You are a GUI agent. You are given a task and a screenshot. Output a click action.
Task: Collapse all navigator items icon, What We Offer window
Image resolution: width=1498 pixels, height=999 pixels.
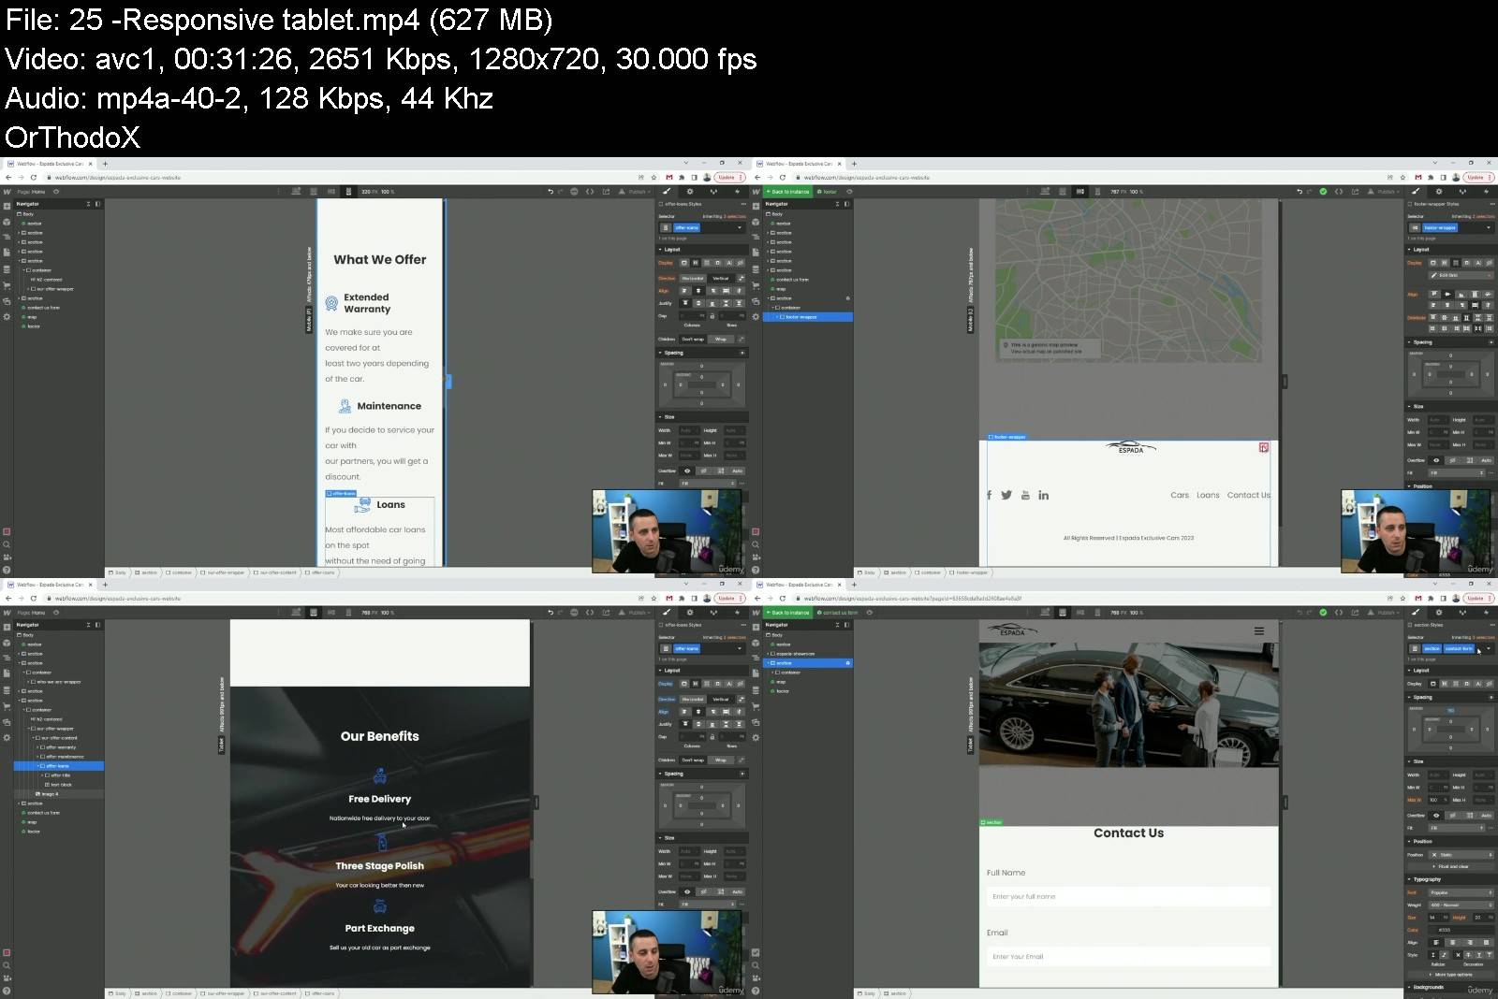coord(89,204)
